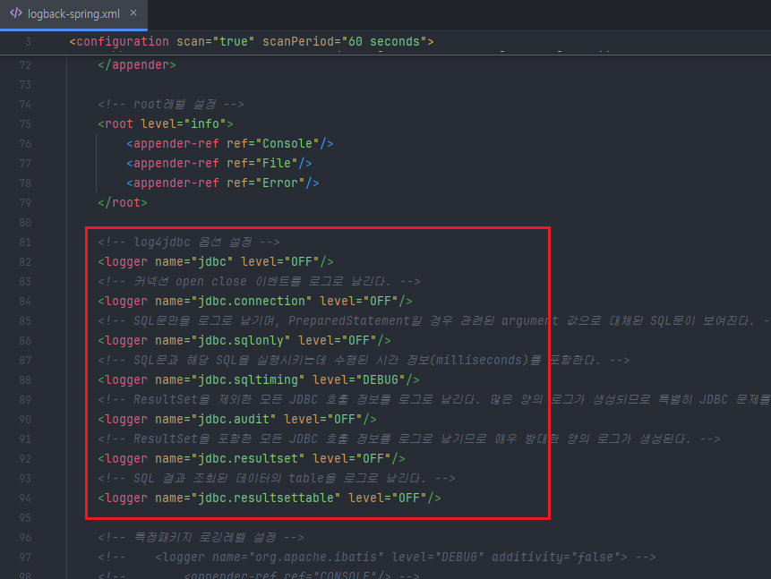Close the logback-spring.xml tab
Viewport: 771px width, 579px height.
coord(133,13)
